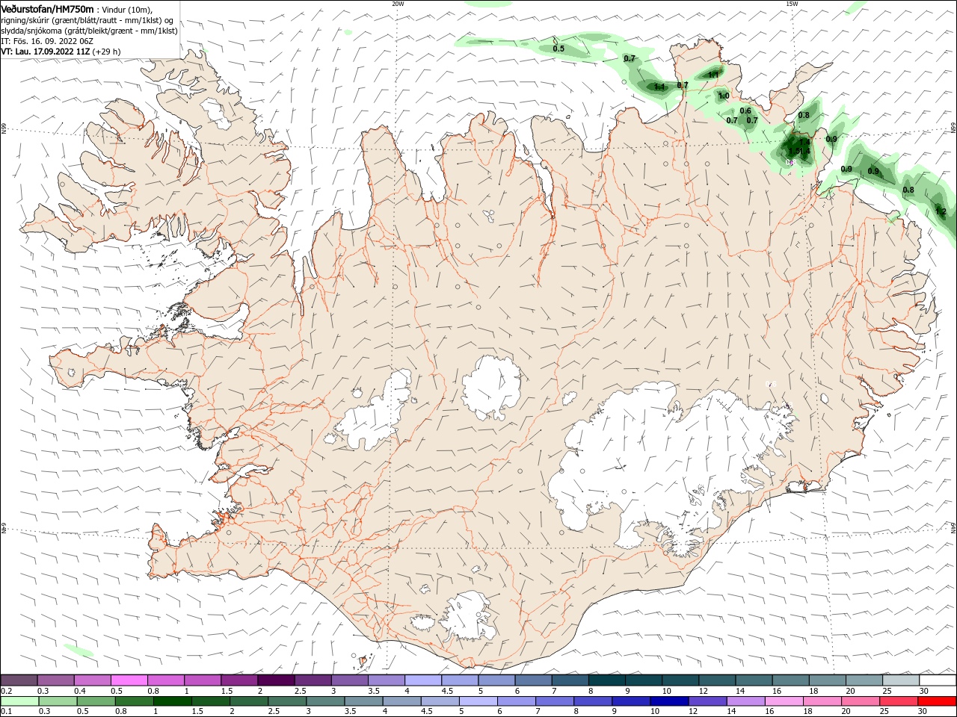Image resolution: width=957 pixels, height=717 pixels.
Task: Click the 1.0 precipitation value on the northeast peninsula
Action: (x=724, y=96)
